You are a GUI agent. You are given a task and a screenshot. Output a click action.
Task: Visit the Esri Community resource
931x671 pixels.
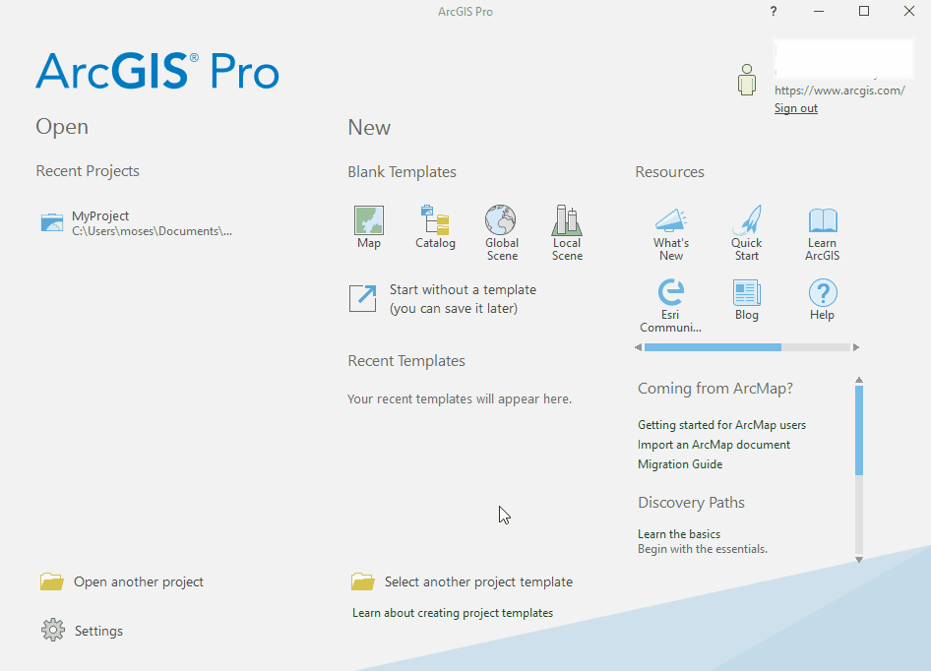pyautogui.click(x=671, y=305)
